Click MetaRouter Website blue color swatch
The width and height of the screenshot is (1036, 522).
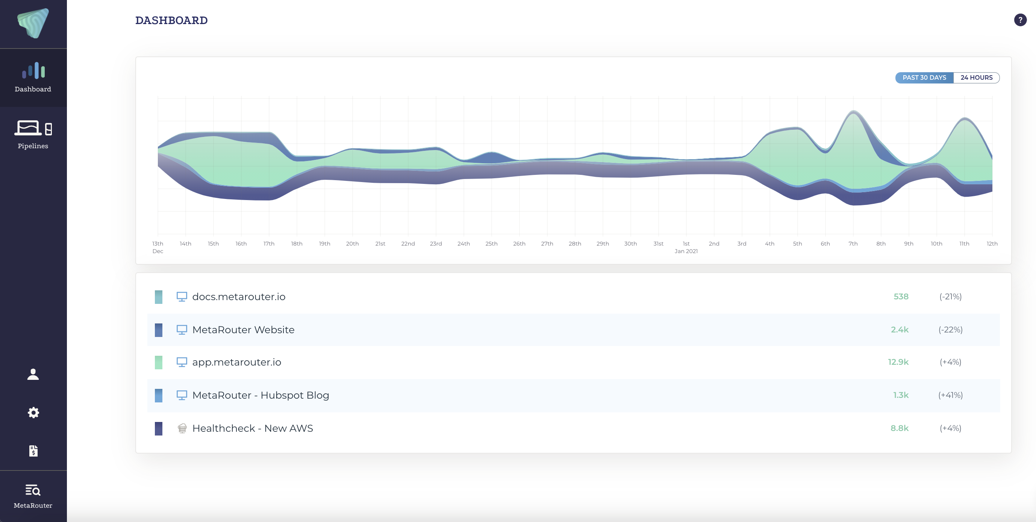[159, 330]
